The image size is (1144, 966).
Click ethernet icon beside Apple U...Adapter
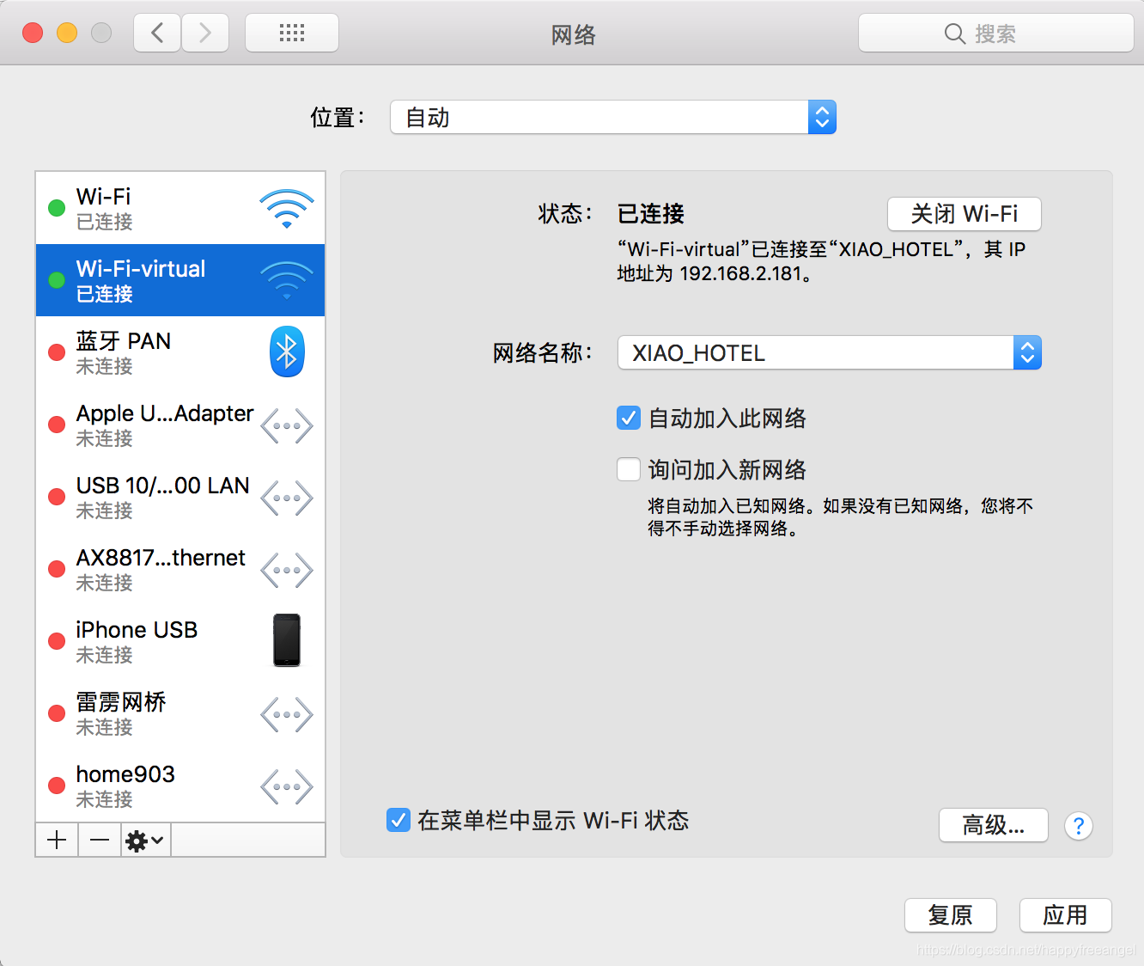click(287, 425)
